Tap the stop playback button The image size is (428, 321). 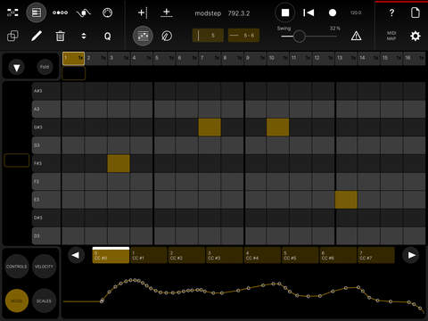pos(285,12)
